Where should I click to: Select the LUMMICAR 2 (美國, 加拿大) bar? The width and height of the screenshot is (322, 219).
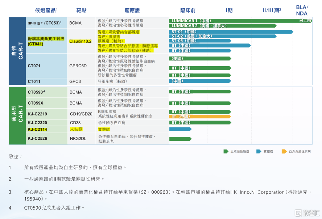pyautogui.click(x=223, y=26)
